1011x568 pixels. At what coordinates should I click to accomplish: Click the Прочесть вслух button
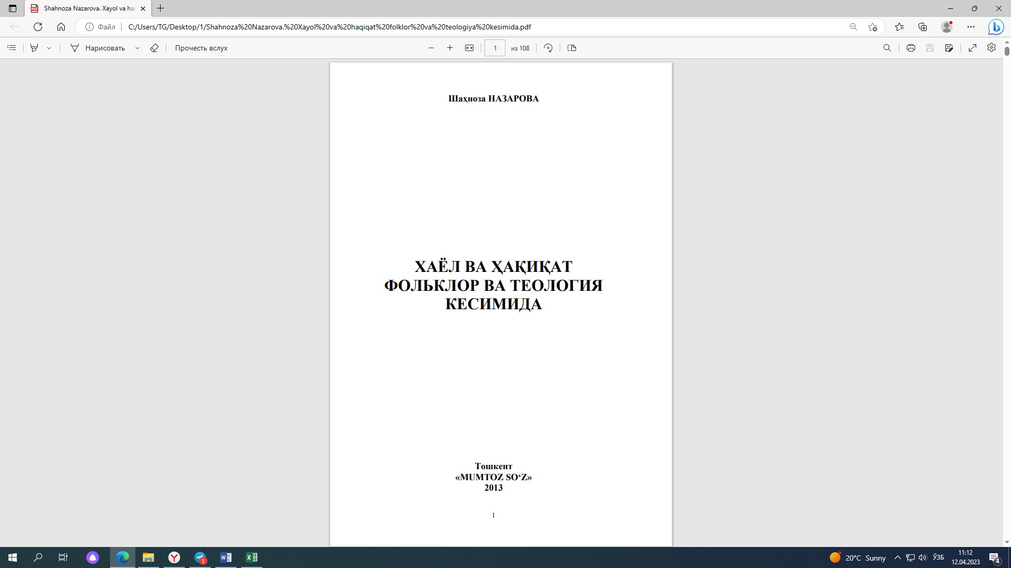tap(201, 48)
